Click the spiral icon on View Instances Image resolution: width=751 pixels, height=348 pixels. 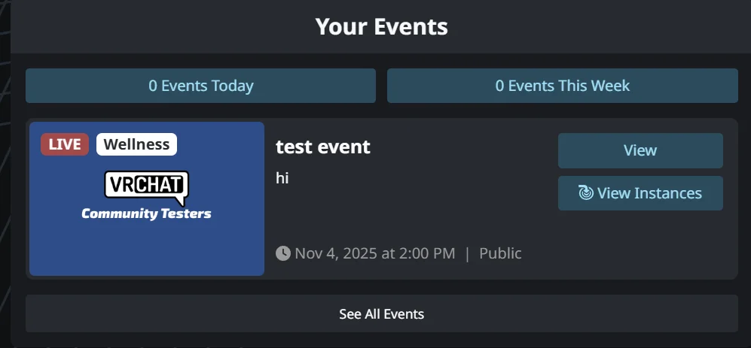pyautogui.click(x=586, y=193)
